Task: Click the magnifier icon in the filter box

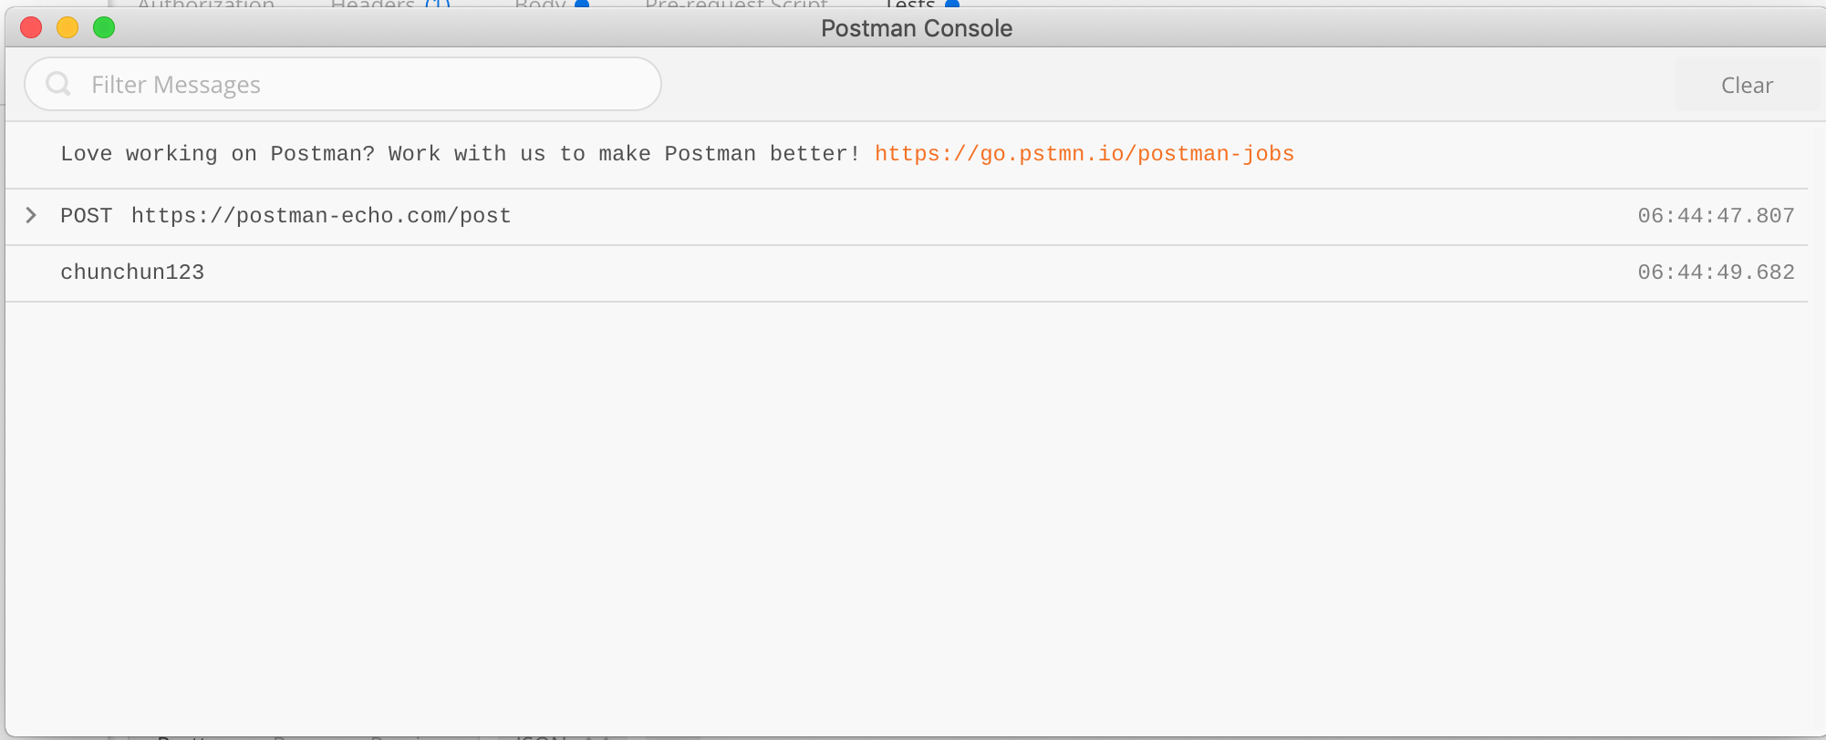Action: click(58, 84)
